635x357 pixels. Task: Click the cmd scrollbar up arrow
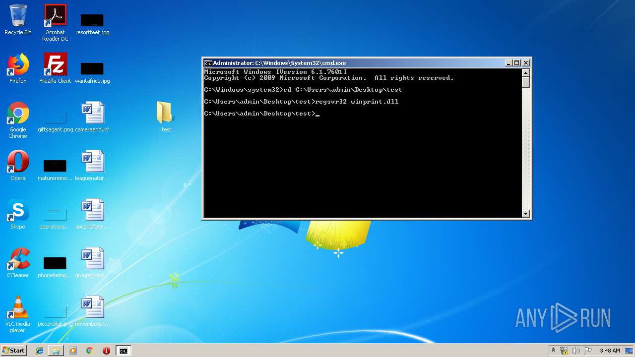526,73
